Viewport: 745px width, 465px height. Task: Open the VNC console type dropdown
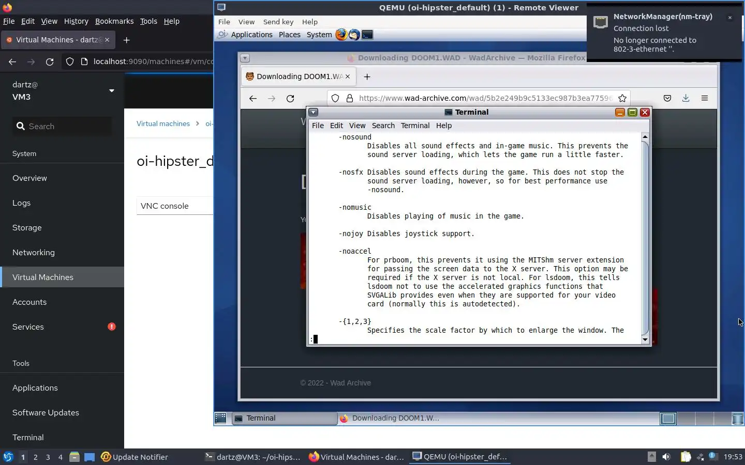pyautogui.click(x=175, y=206)
